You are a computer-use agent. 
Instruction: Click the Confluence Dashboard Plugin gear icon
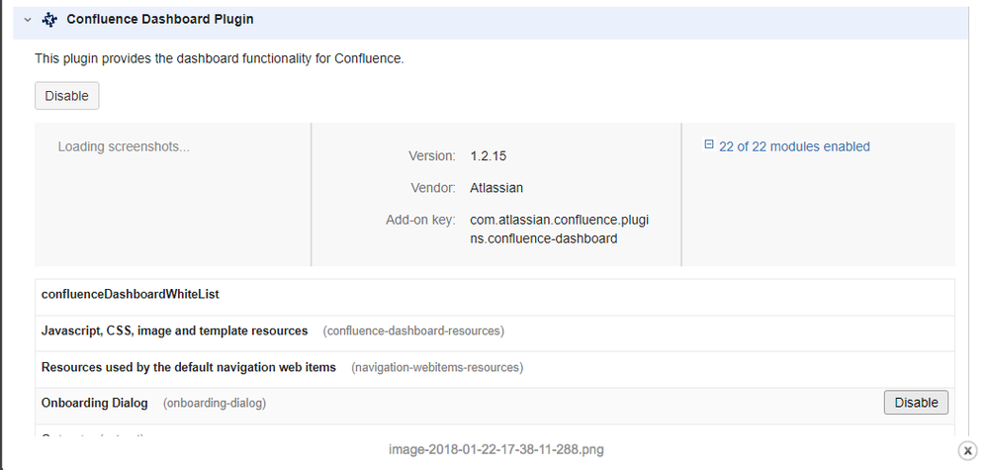(49, 20)
